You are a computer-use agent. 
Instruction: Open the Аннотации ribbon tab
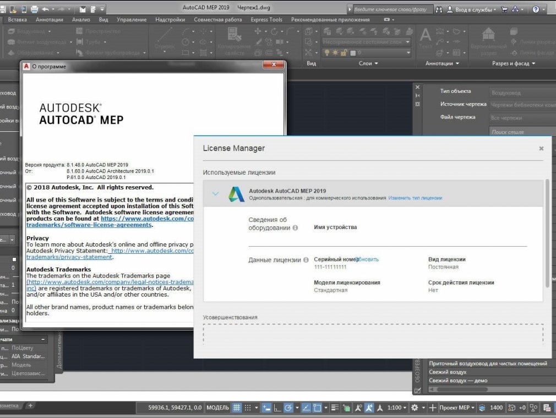click(x=50, y=20)
